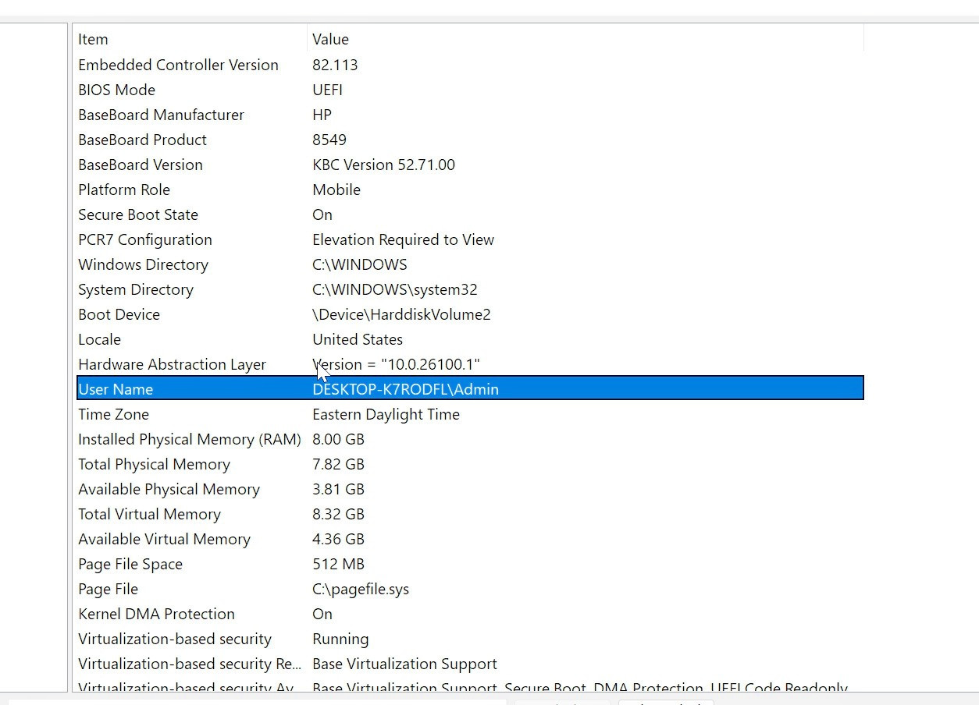Click the Item column header
Image resolution: width=979 pixels, height=705 pixels.
pyautogui.click(x=191, y=39)
